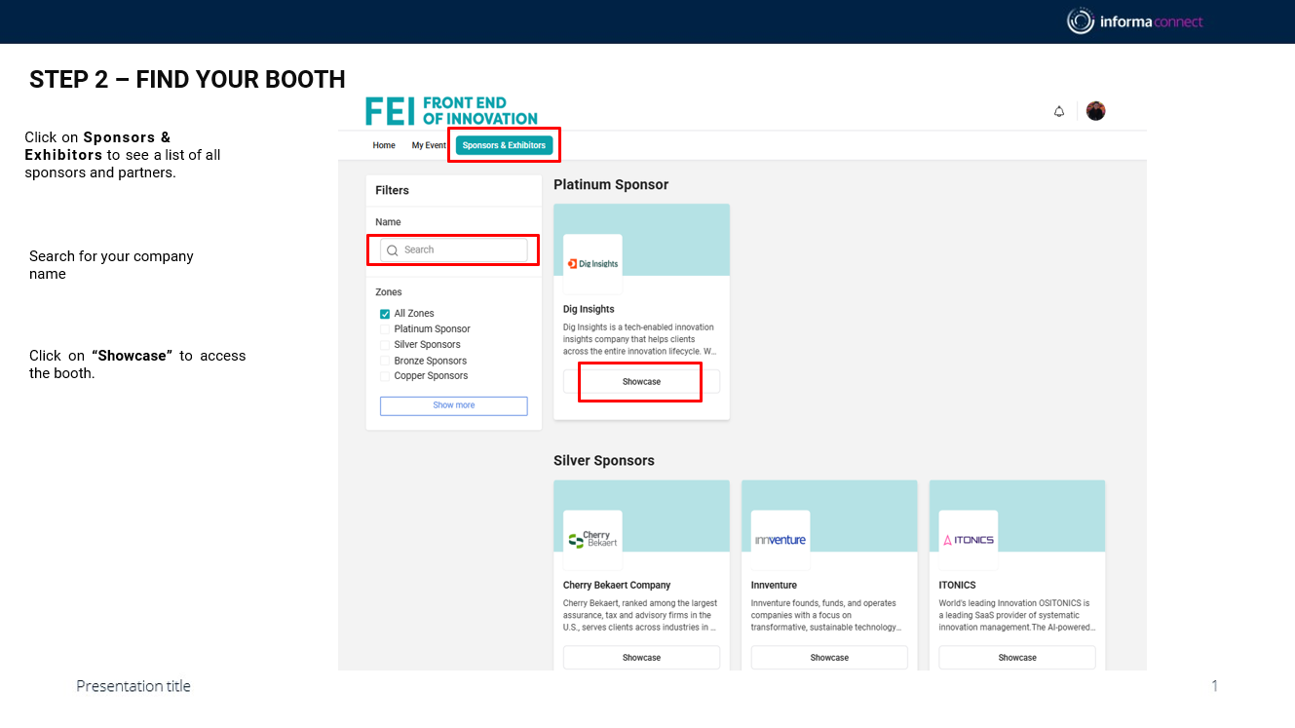Click the notification bell icon
This screenshot has height=728, width=1295.
tap(1059, 112)
